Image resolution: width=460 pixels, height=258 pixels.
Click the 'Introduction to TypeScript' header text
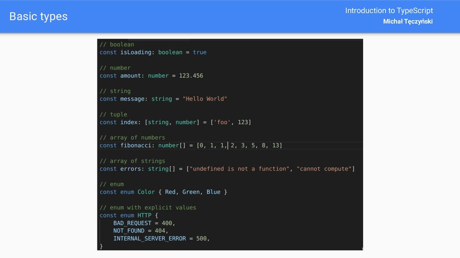pos(389,11)
